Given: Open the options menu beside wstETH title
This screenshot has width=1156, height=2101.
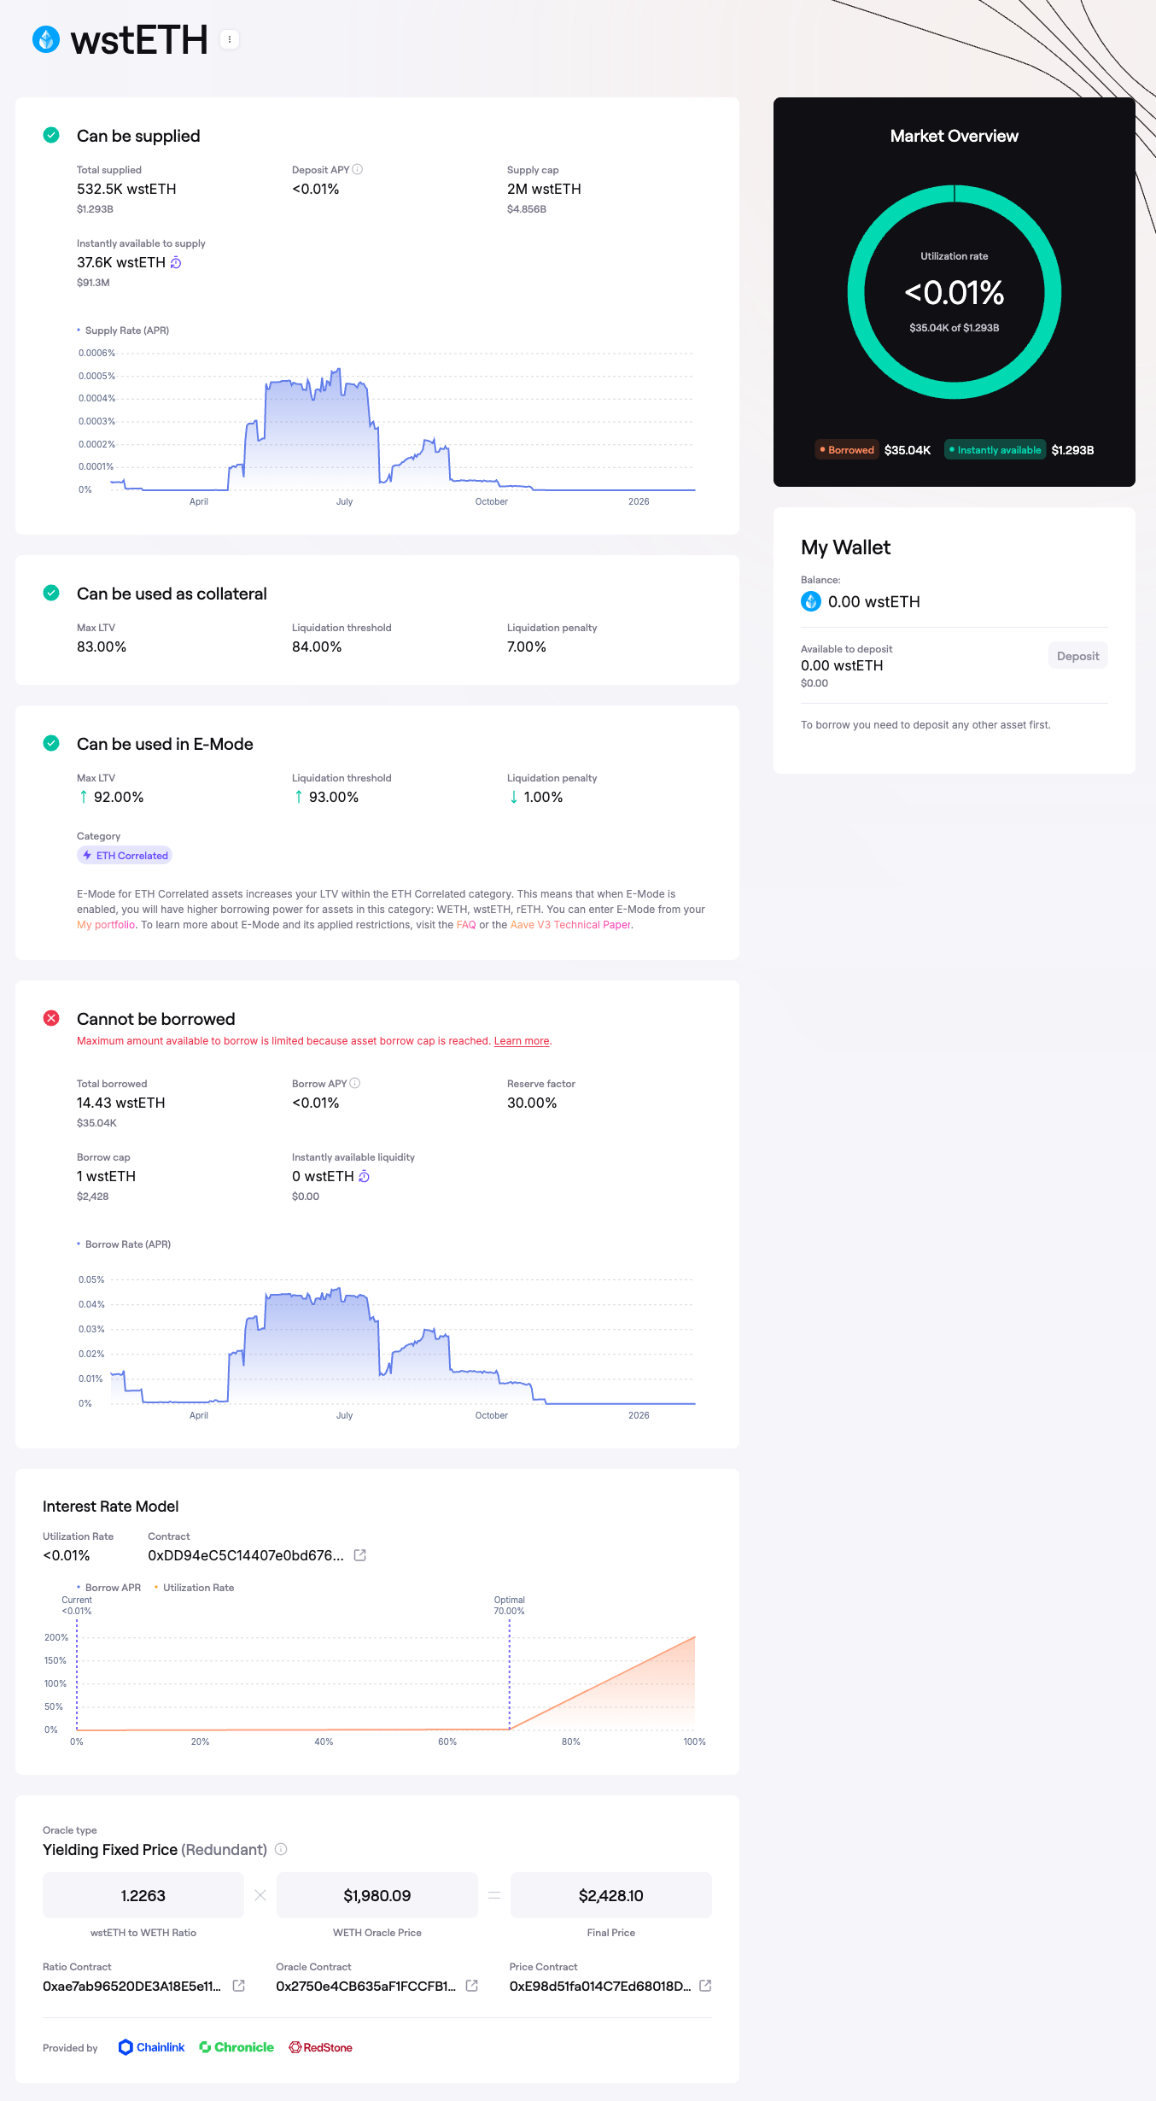Looking at the screenshot, I should (x=229, y=39).
